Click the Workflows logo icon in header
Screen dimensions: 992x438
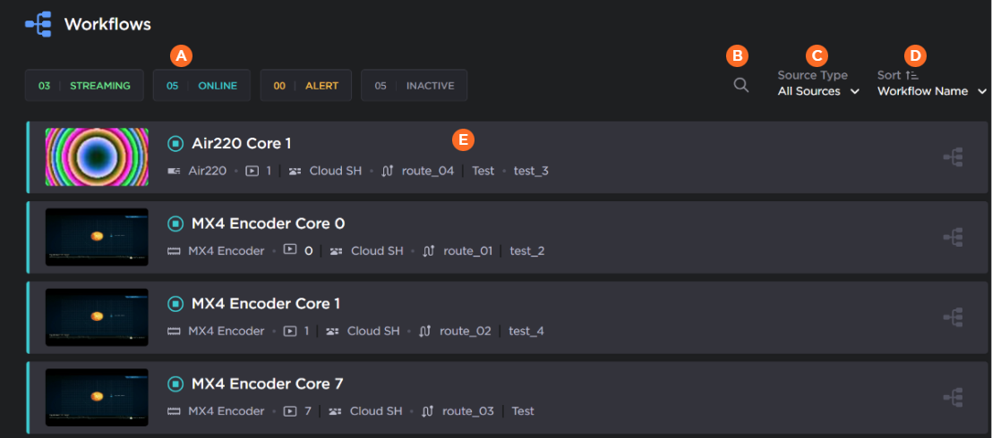[x=38, y=24]
